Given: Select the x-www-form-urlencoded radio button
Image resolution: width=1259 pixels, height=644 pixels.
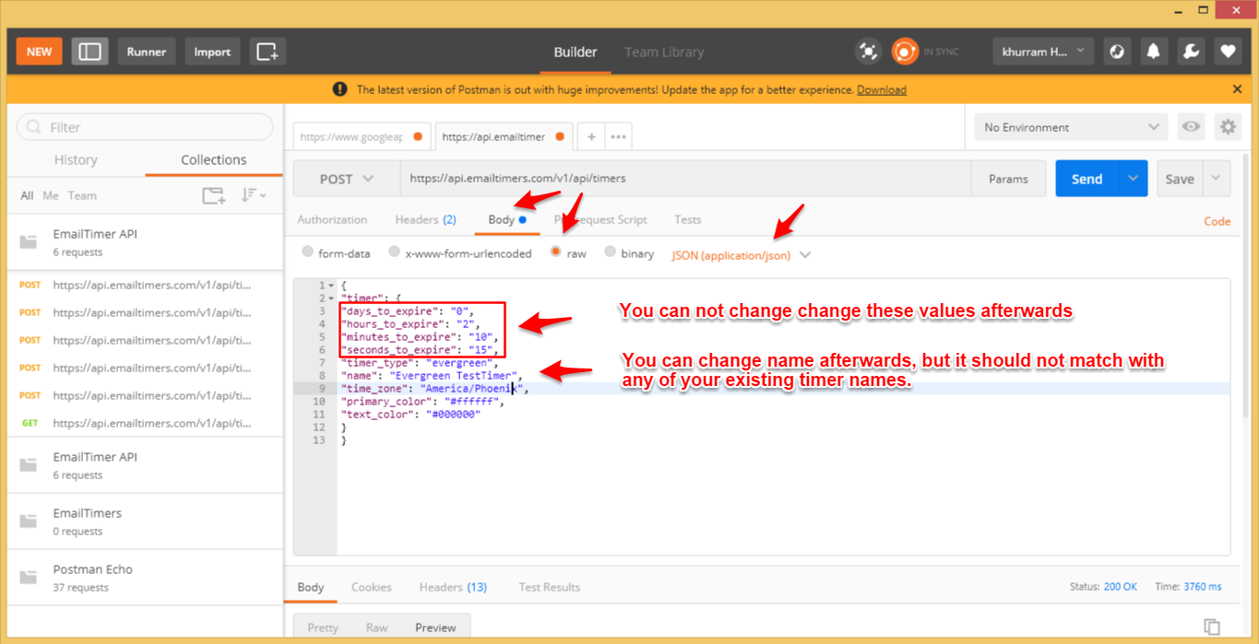Looking at the screenshot, I should coord(395,252).
